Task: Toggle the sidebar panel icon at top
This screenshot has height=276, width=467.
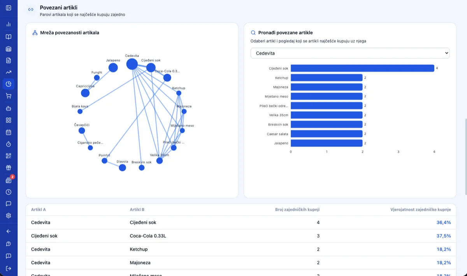Action: [x=9, y=8]
